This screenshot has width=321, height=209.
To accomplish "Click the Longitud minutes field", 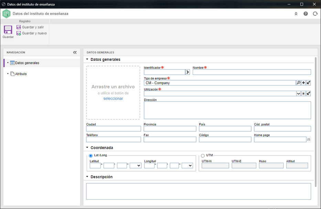I will coord(162,165).
